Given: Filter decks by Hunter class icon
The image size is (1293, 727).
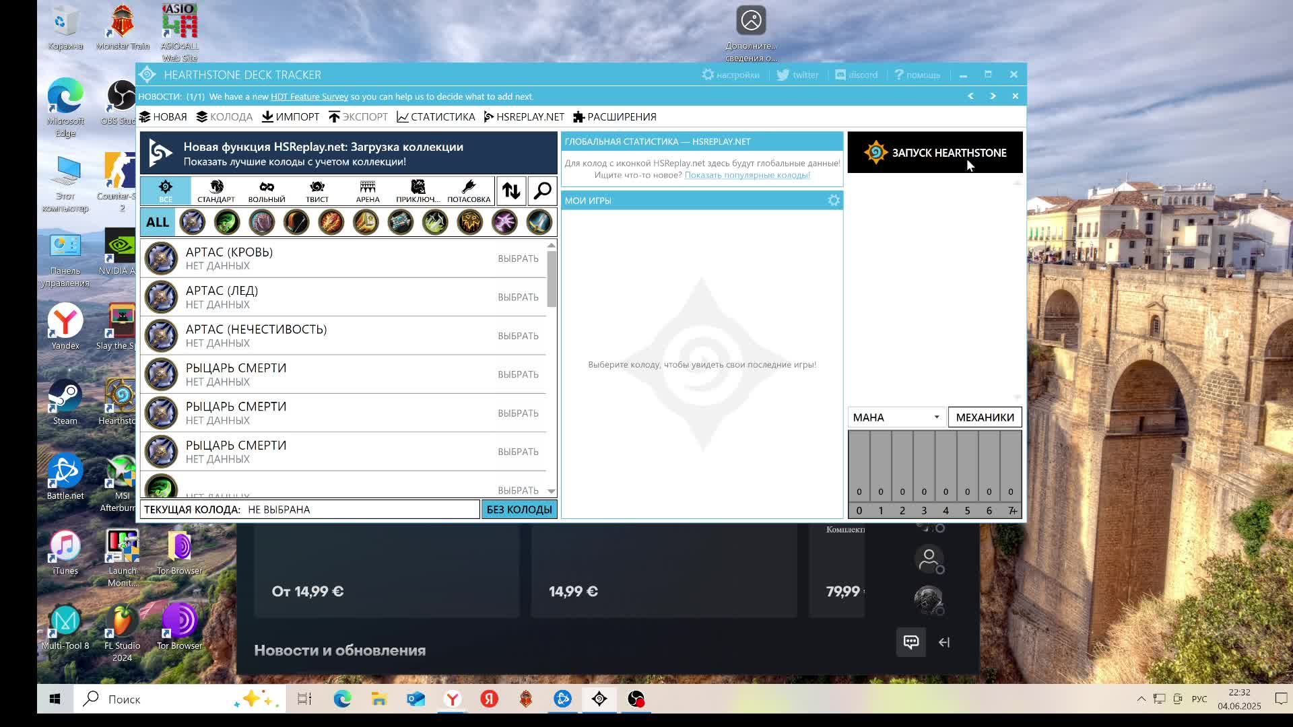Looking at the screenshot, I should point(296,222).
